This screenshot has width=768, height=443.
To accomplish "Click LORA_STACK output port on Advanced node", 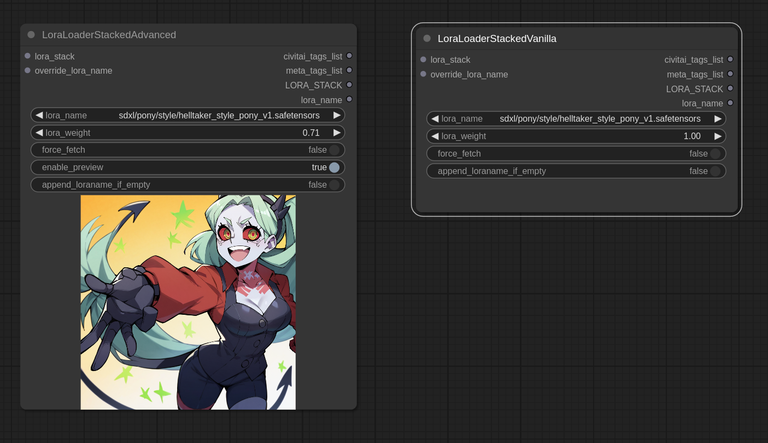I will click(349, 85).
